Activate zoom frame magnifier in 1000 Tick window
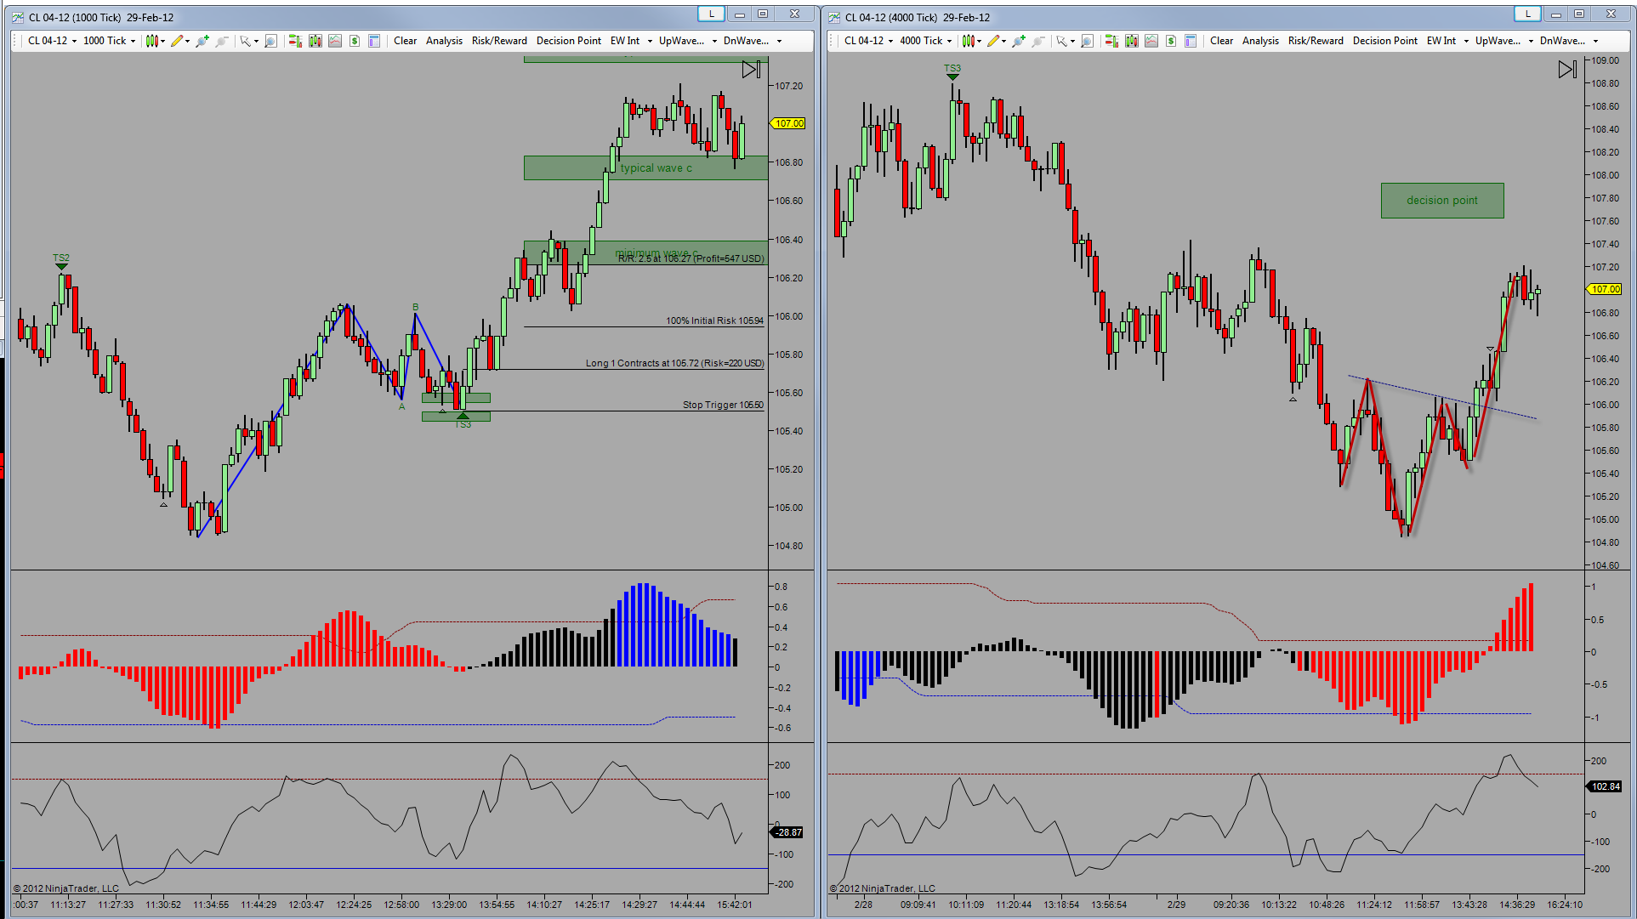Screen dimensions: 1637x919 point(270,41)
